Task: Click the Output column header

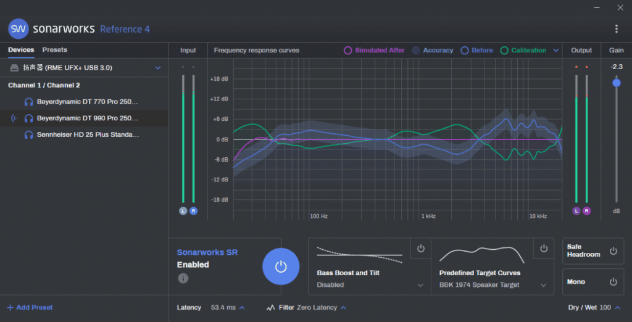Action: 581,51
